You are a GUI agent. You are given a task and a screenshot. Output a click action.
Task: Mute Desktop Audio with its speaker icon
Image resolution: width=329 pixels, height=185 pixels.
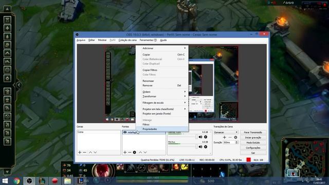[x=200, y=137]
